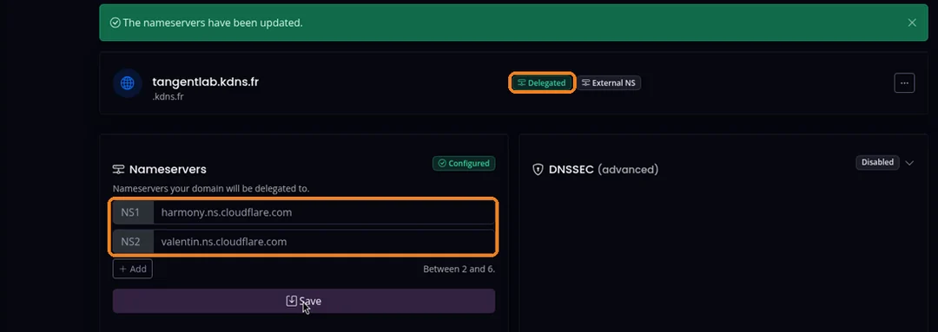Screen dimensions: 938x332
Task: Dismiss the nameservers updated banner
Action: [x=912, y=23]
